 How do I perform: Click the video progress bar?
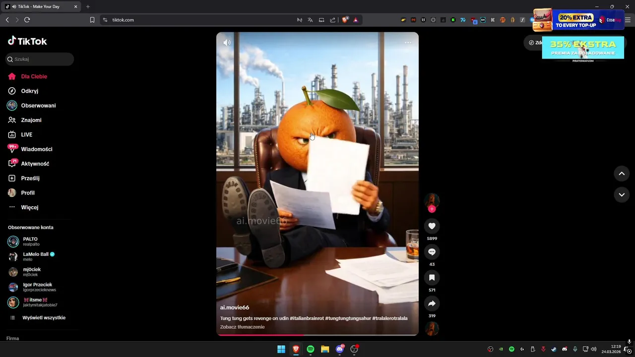317,335
